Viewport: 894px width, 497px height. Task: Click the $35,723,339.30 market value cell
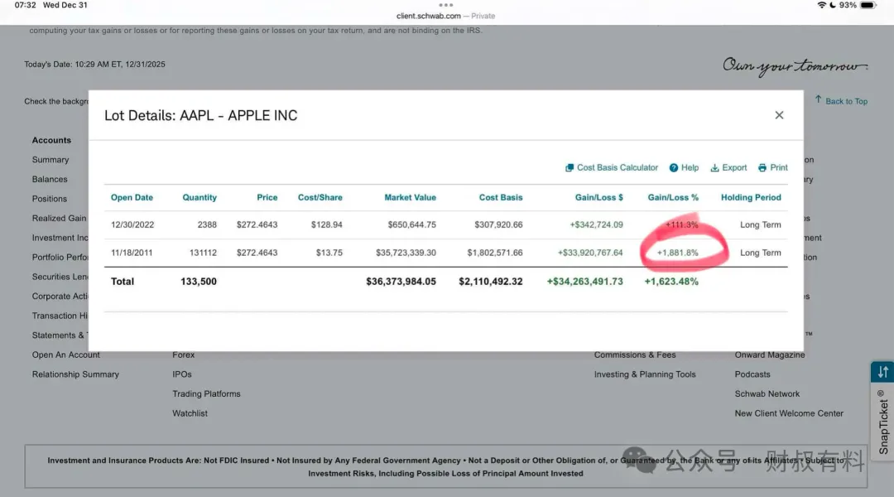pyautogui.click(x=406, y=253)
